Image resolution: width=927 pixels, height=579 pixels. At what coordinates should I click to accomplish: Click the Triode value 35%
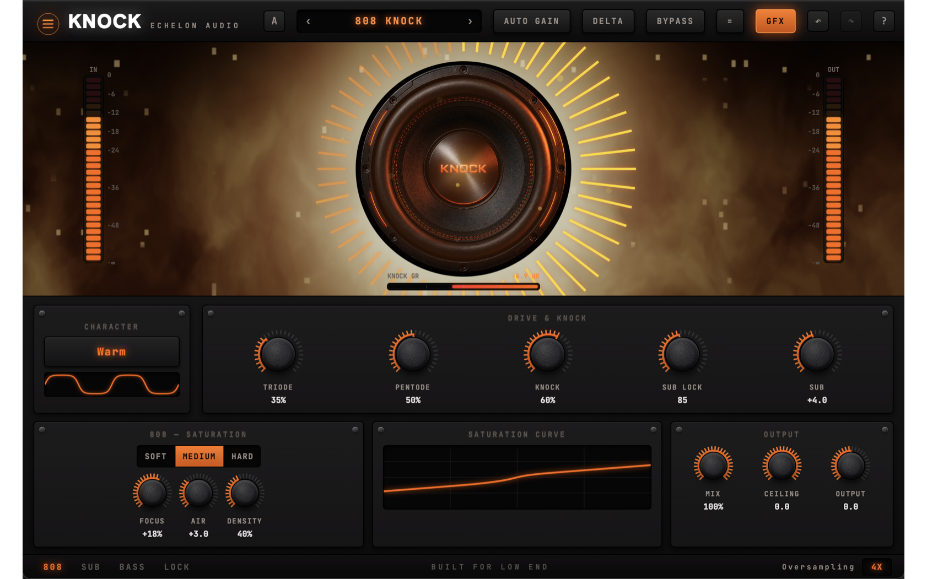[x=278, y=401]
